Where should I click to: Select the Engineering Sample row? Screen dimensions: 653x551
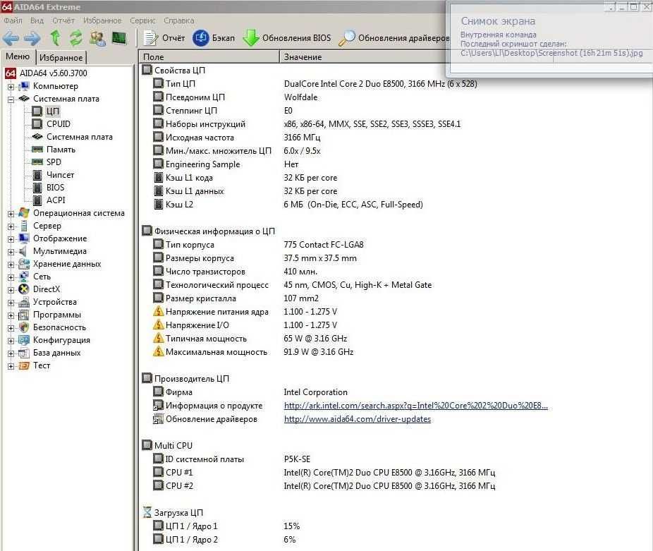[x=226, y=164]
